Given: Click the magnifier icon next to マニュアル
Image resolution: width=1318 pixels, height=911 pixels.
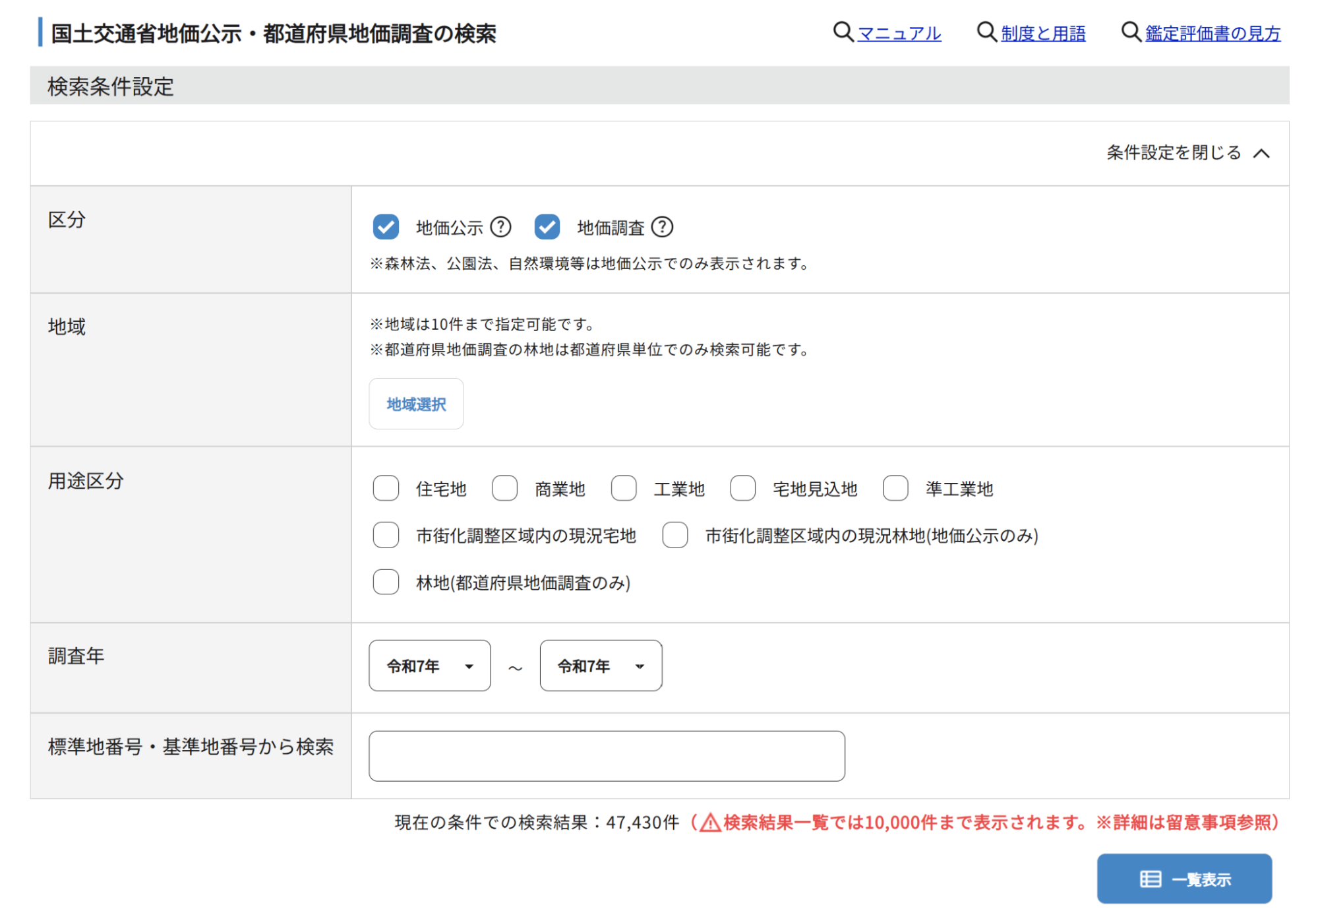Looking at the screenshot, I should click(x=843, y=32).
